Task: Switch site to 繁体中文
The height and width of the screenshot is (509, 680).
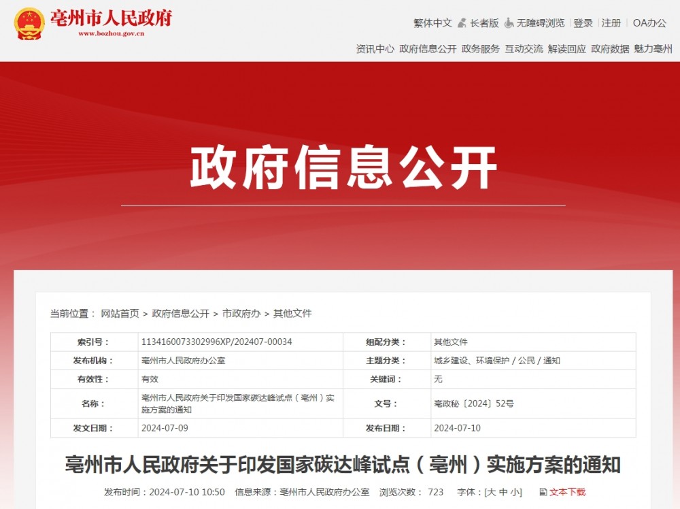Action: click(432, 22)
